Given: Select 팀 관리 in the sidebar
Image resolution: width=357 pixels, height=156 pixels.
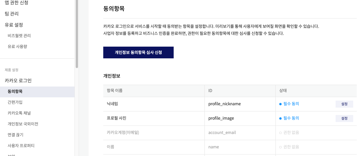Looking at the screenshot, I should (x=12, y=14).
